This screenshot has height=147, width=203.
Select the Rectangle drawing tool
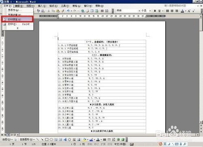47,139
